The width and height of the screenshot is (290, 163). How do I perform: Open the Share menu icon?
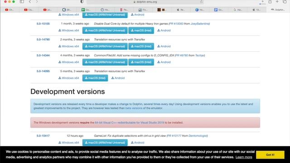[270, 2]
